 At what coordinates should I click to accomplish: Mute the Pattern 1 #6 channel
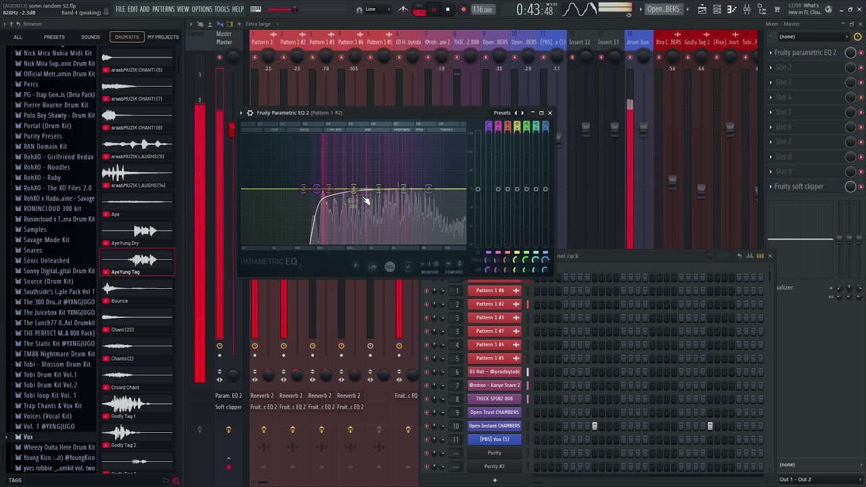426,291
